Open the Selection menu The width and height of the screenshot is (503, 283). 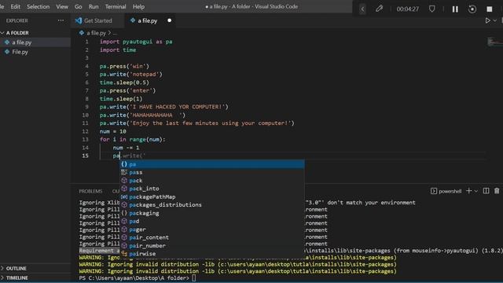point(39,6)
